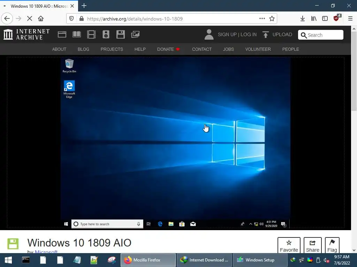
Task: Click the muted volume tray icon
Action: tap(326, 260)
